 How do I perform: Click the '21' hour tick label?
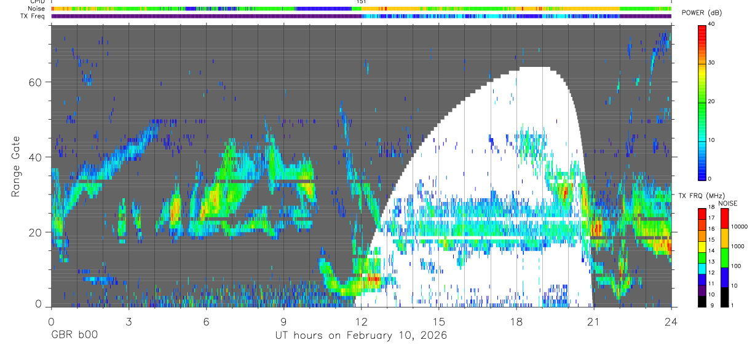(x=594, y=321)
